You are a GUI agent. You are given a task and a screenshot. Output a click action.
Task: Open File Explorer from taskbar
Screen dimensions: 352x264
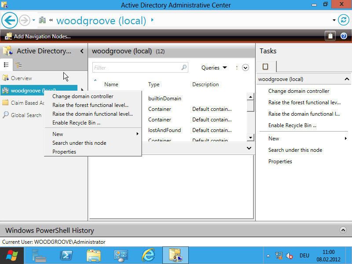coord(93,256)
